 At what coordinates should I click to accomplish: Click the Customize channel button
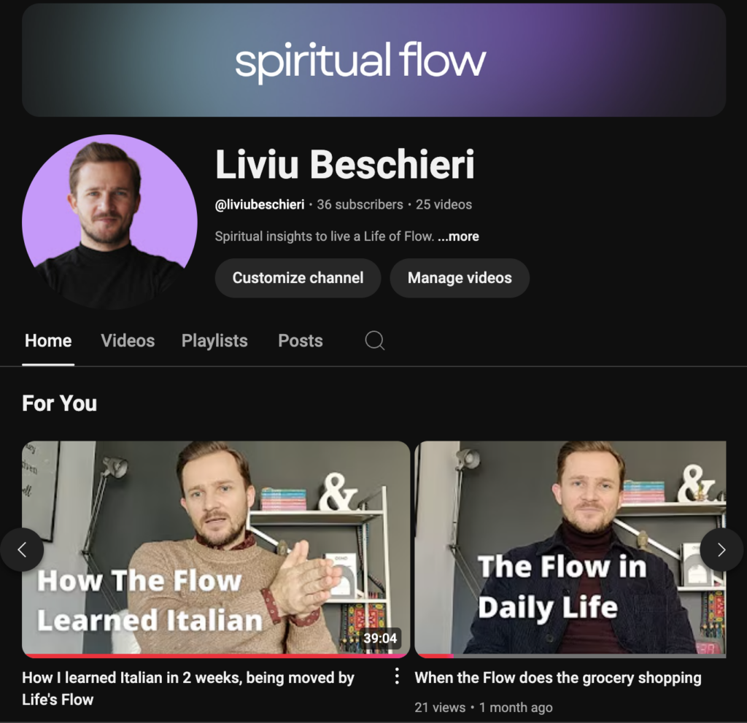pos(298,278)
